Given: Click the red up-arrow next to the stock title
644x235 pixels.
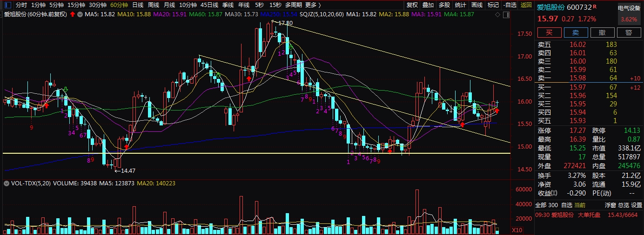Looking at the screenshot, I should click(x=73, y=14).
